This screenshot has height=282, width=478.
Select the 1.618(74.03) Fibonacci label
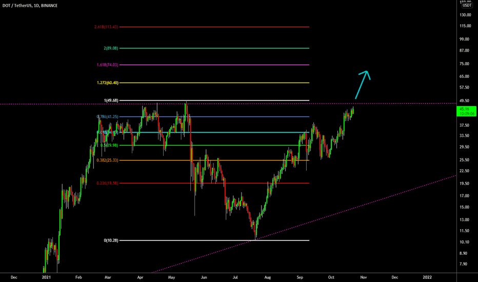[x=107, y=65]
